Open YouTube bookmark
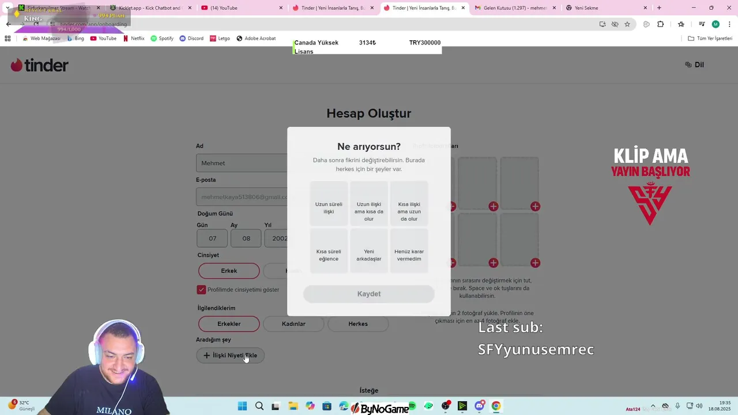This screenshot has height=415, width=738. (103, 39)
